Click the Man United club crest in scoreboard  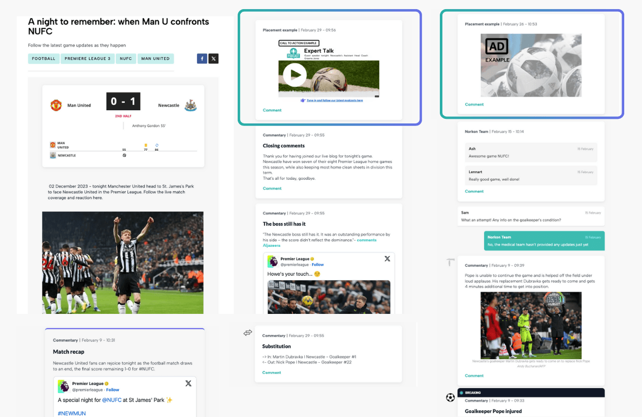pyautogui.click(x=56, y=105)
